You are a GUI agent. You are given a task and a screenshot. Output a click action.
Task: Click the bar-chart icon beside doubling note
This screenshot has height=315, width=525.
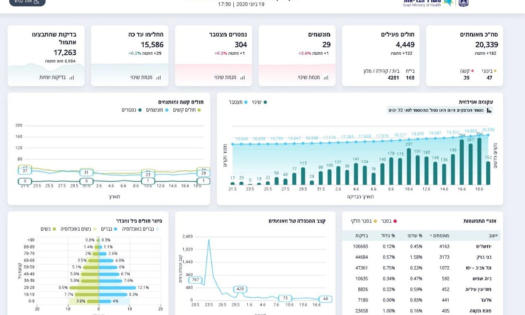click(x=489, y=110)
